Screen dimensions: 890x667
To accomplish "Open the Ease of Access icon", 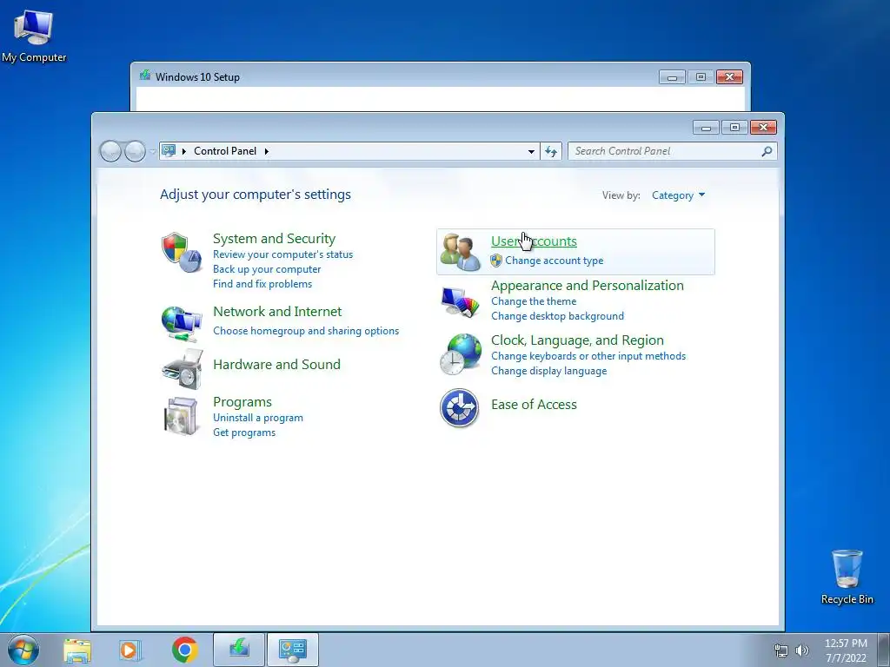I will click(459, 408).
